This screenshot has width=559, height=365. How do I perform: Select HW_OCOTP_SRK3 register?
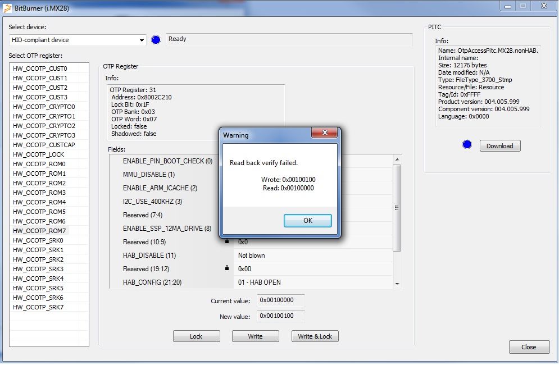[38, 269]
